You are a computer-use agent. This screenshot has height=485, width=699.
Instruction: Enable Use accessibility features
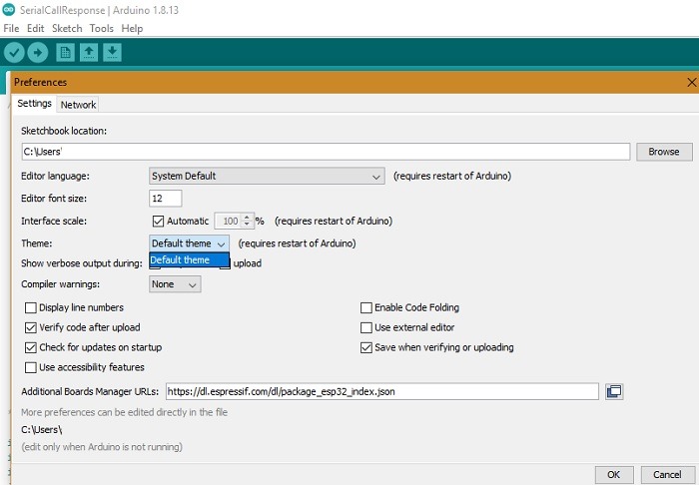[31, 367]
